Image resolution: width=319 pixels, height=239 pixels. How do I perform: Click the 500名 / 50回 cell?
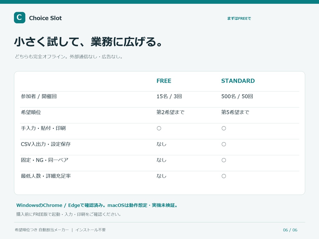click(237, 96)
